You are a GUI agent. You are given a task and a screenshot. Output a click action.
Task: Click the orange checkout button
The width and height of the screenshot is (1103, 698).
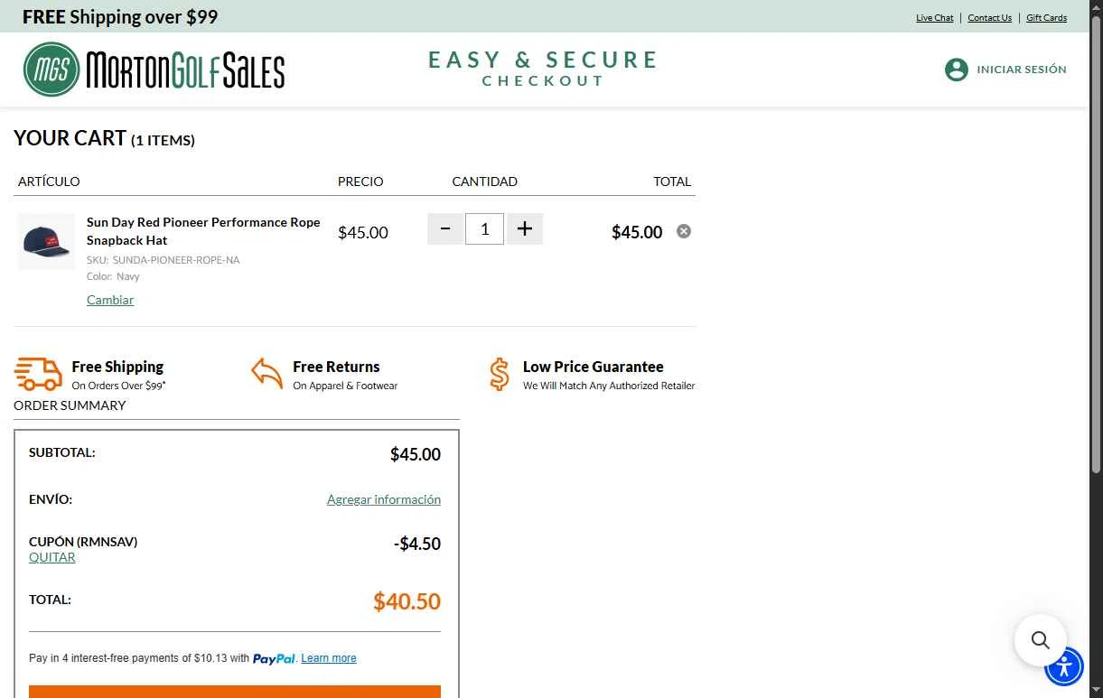(x=235, y=692)
